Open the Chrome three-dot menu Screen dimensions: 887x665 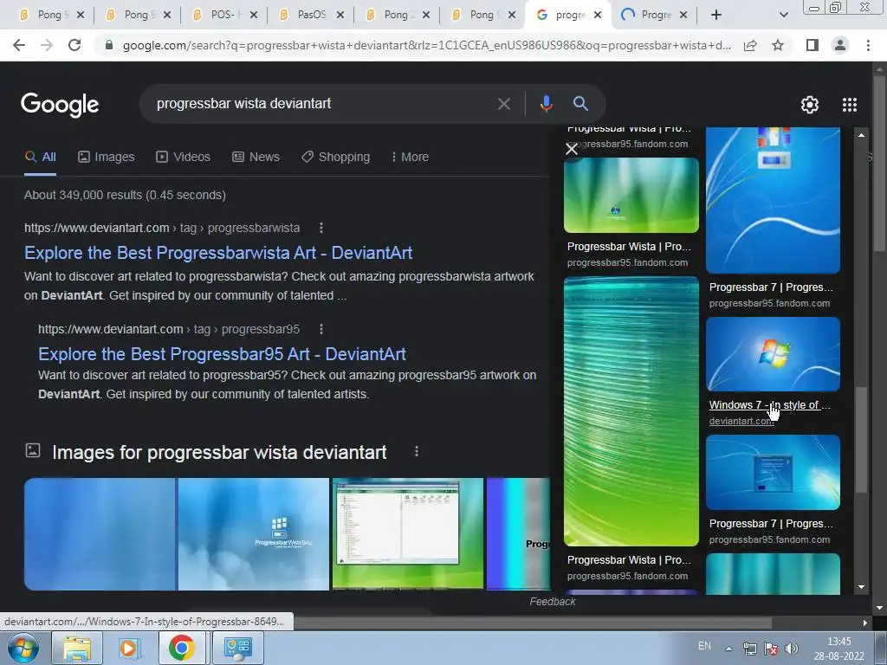(868, 45)
